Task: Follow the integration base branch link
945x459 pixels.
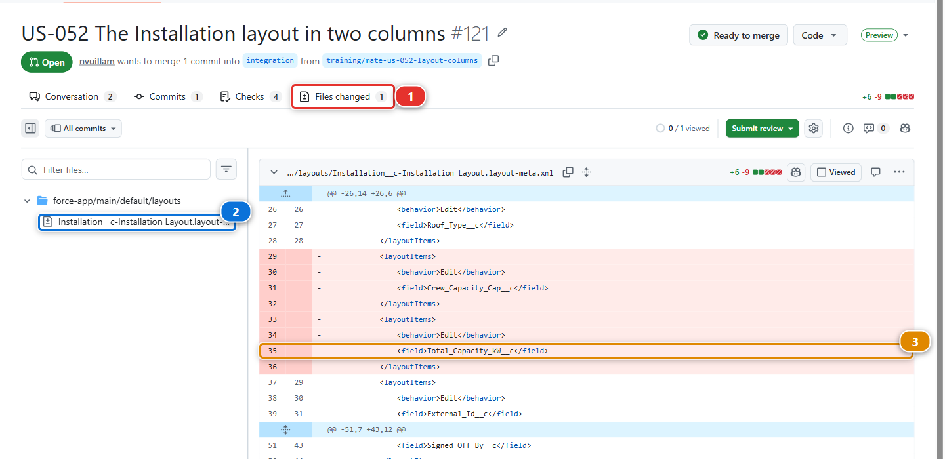Action: (x=270, y=60)
